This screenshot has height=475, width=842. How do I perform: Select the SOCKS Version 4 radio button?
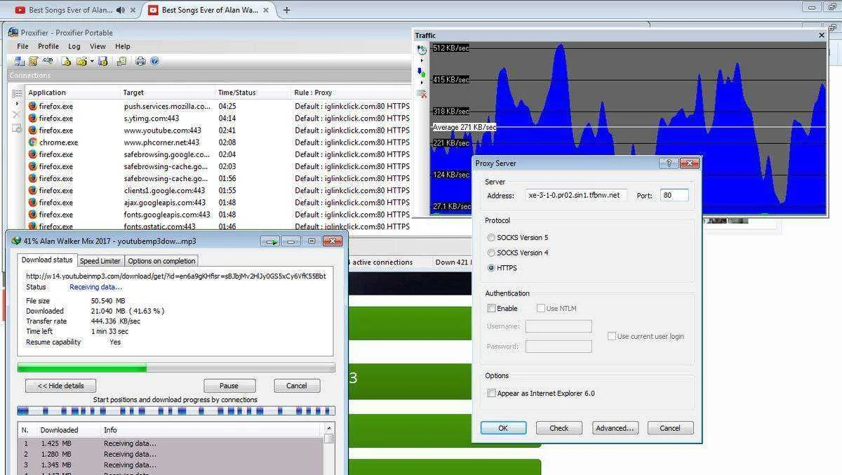click(491, 253)
